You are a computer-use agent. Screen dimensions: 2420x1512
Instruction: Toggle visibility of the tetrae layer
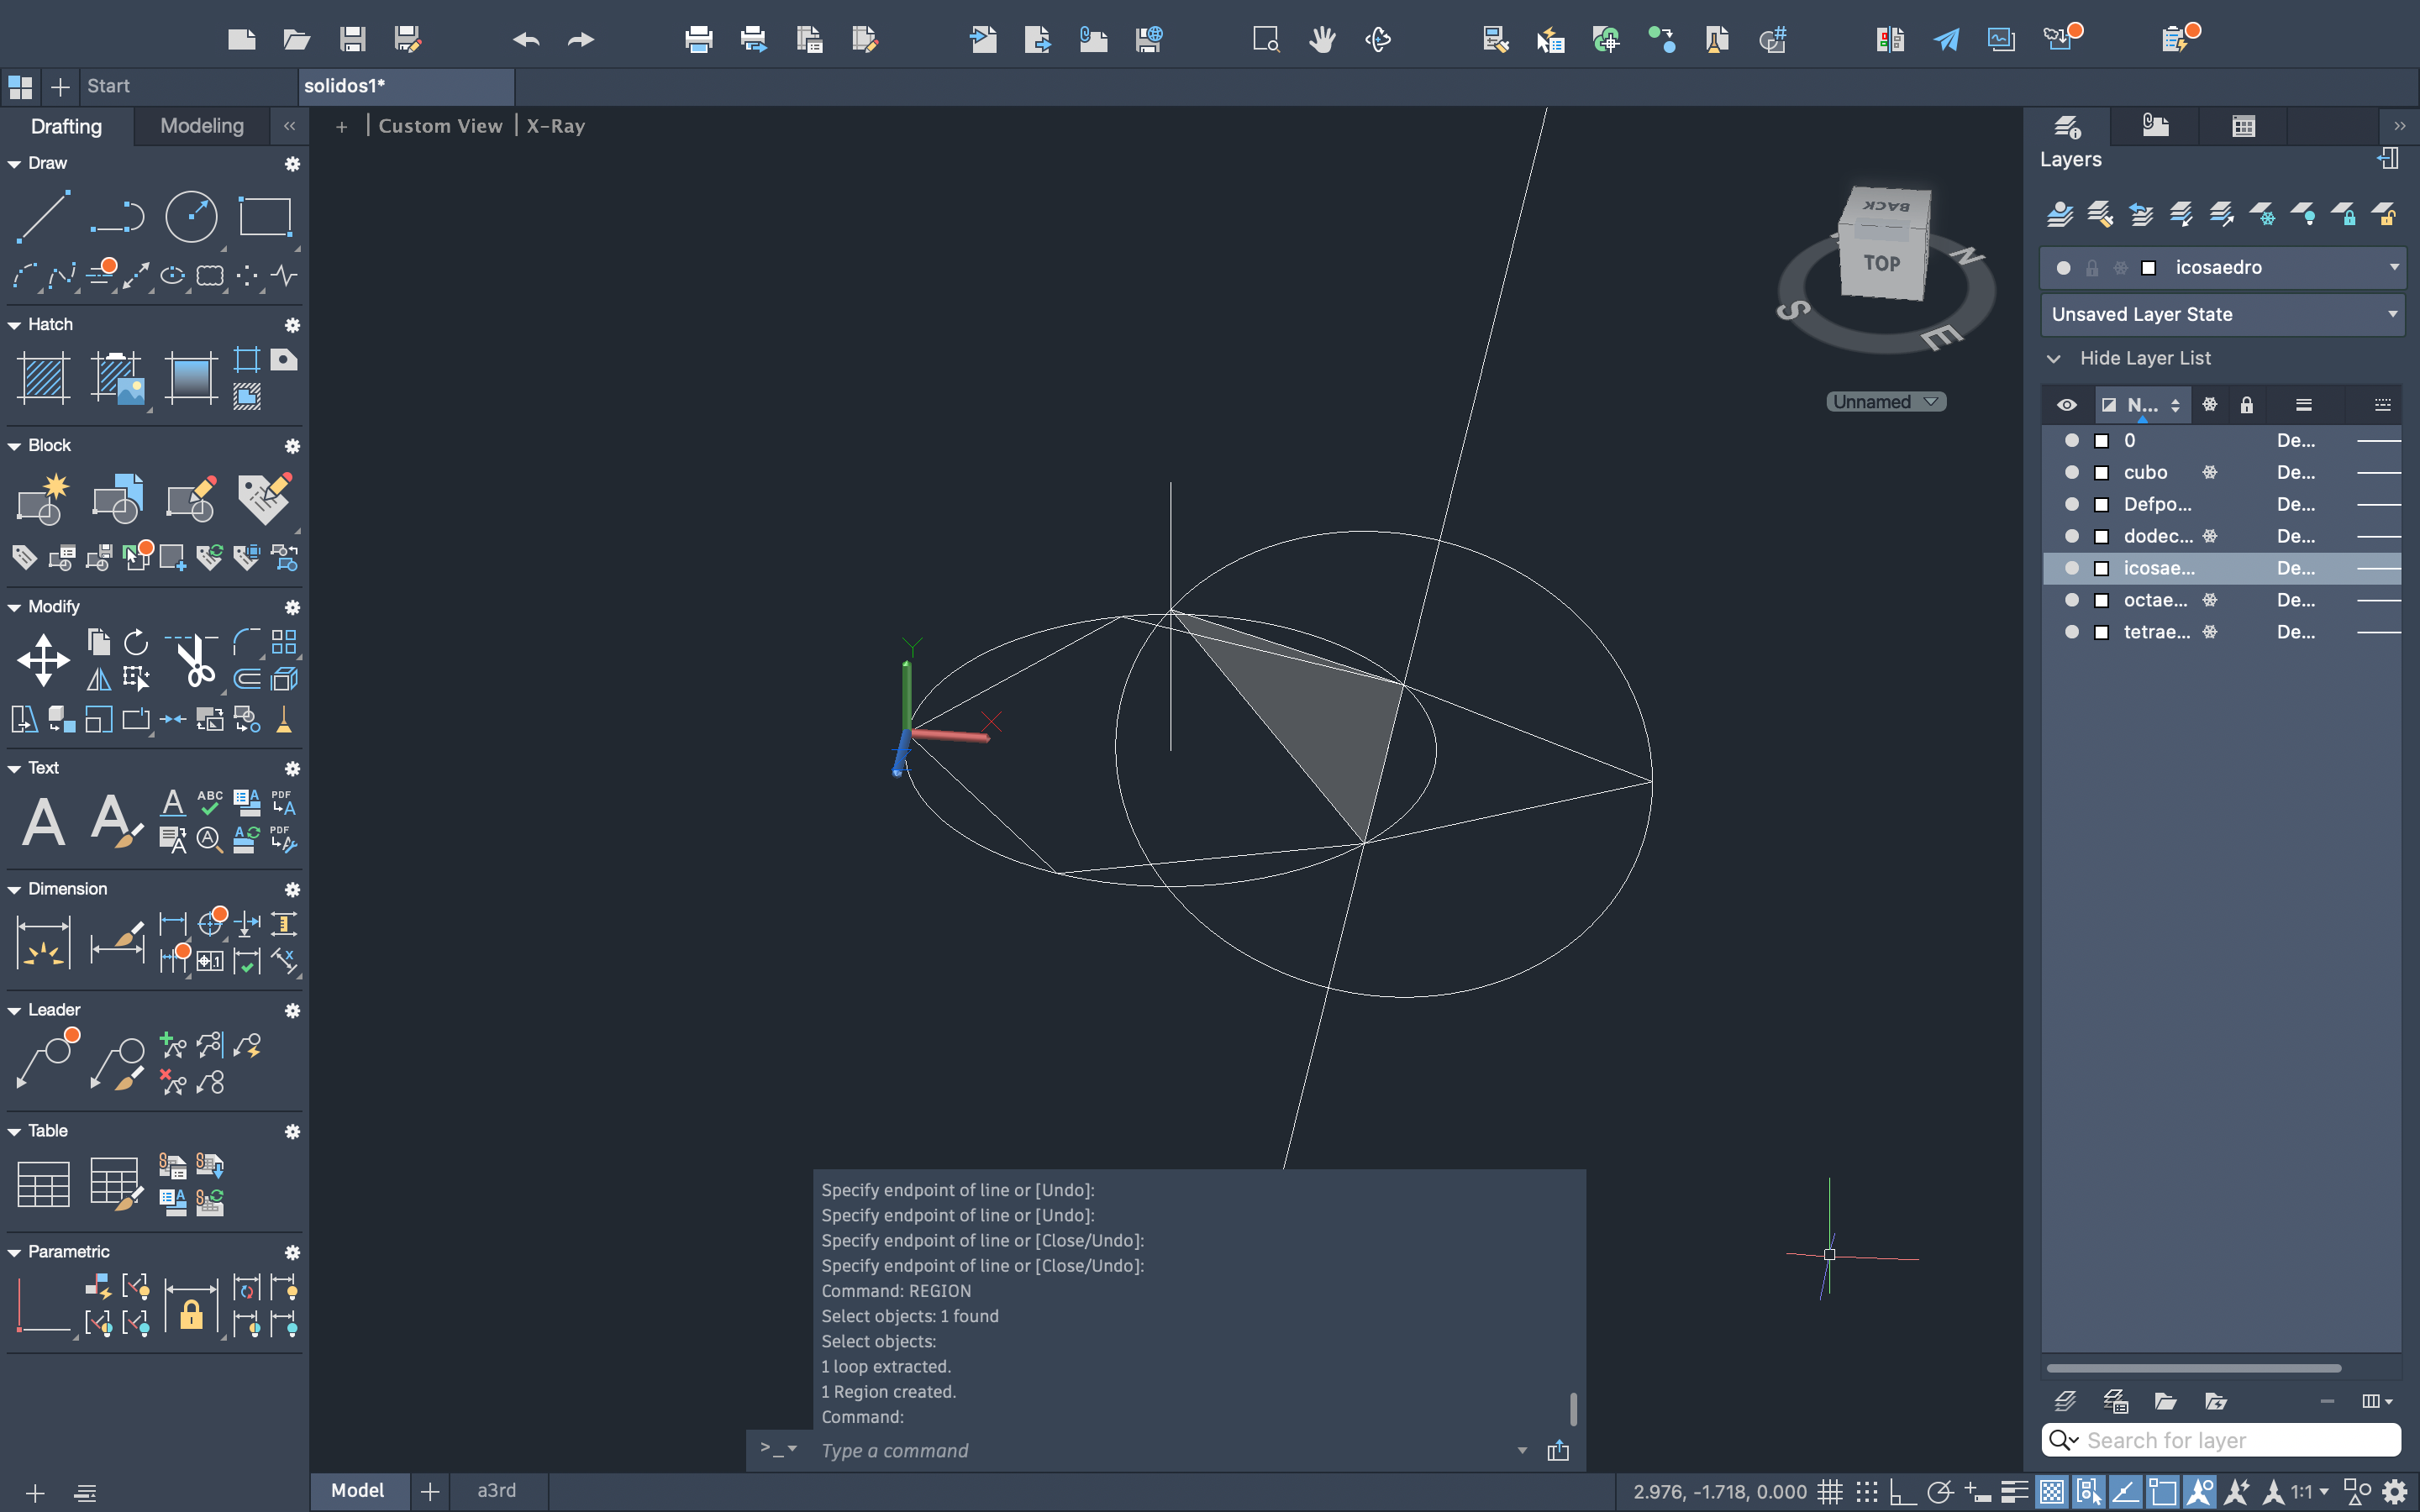pyautogui.click(x=2071, y=632)
